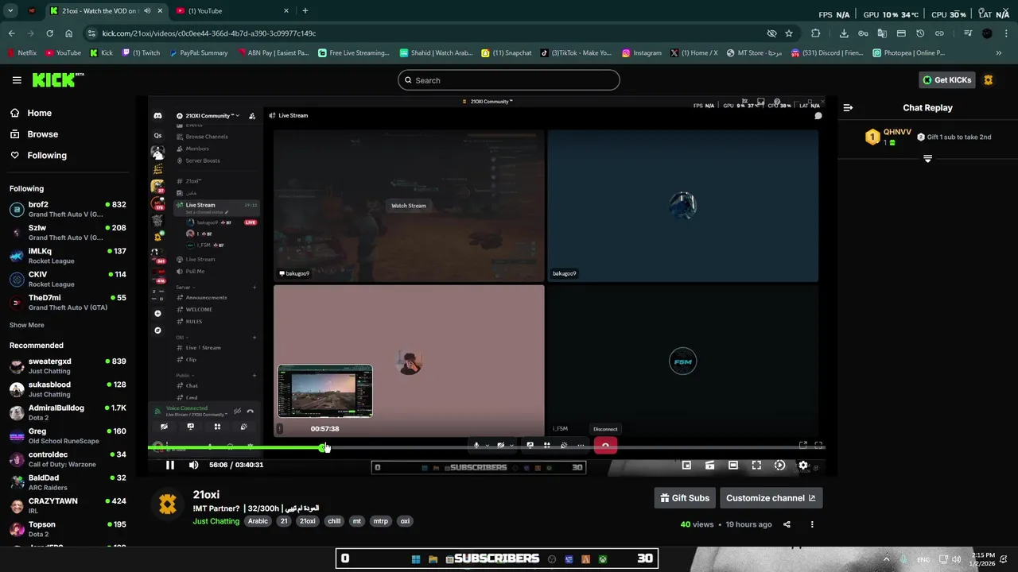This screenshot has width=1018, height=572.
Task: Show more bookmarks overflow chevron
Action: [x=999, y=53]
